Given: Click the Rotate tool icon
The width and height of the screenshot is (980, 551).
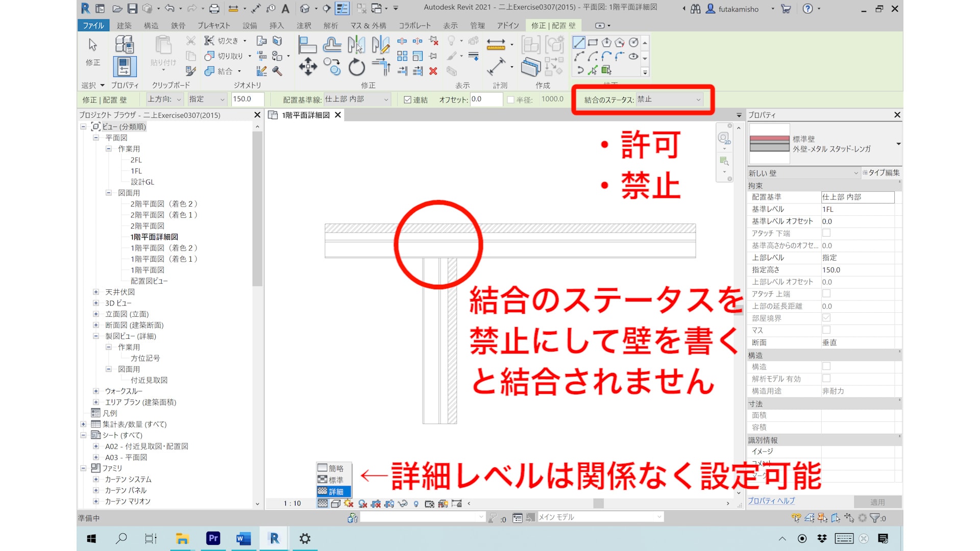Looking at the screenshot, I should (357, 67).
